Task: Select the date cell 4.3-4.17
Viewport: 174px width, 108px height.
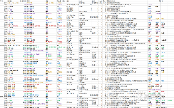Action: coord(10,13)
